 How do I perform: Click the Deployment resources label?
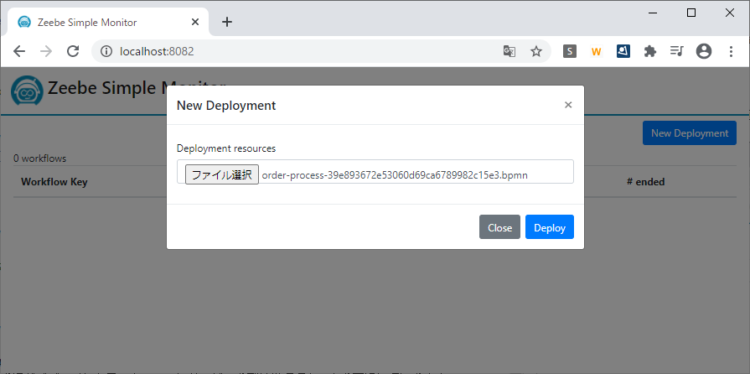226,148
